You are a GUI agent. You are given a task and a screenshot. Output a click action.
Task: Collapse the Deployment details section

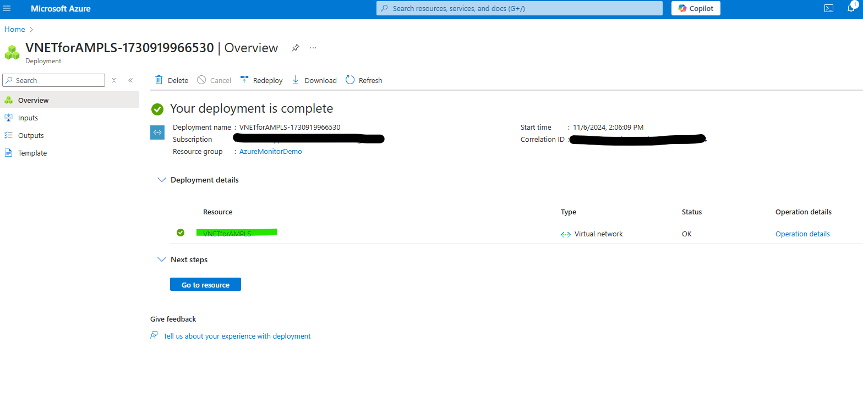pos(162,180)
